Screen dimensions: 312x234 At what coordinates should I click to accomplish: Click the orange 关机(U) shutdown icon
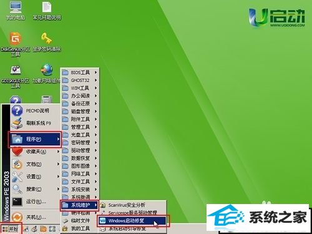[17, 217]
